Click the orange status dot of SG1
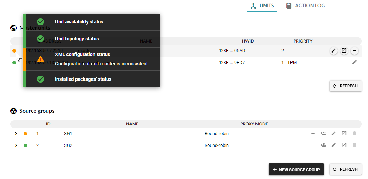Screen dimensions: 368x179 point(25,134)
